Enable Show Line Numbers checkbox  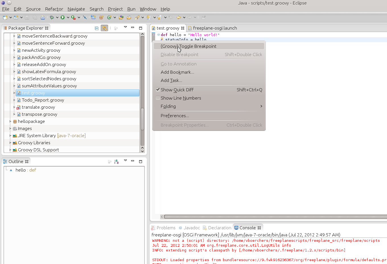pyautogui.click(x=181, y=98)
